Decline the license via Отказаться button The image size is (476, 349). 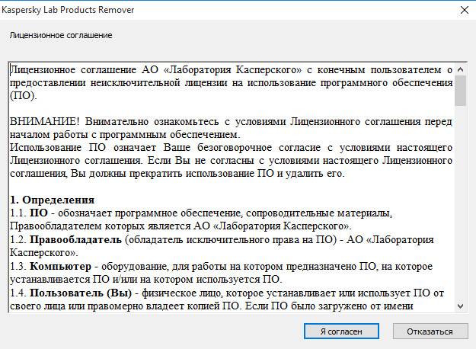pyautogui.click(x=430, y=331)
